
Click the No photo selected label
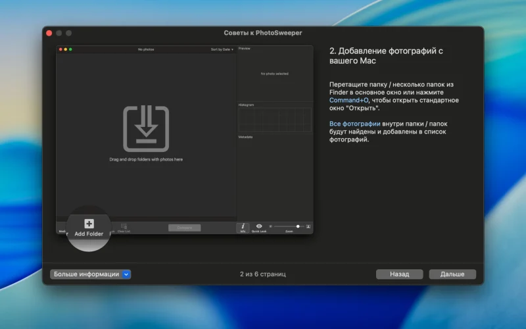(274, 74)
